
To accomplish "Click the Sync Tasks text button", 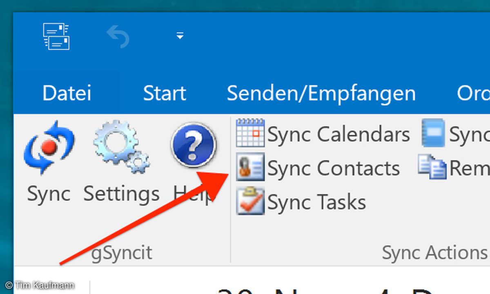I will [316, 203].
